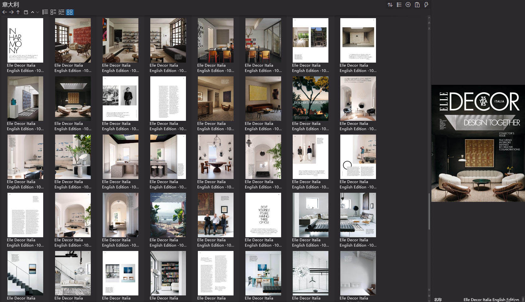The height and width of the screenshot is (302, 525).
Task: Select the highlighted large grid view mode
Action: coord(70,12)
